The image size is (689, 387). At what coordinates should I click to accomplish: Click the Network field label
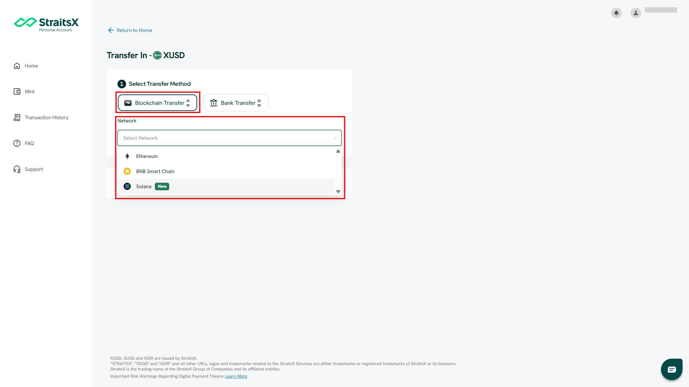click(x=127, y=121)
